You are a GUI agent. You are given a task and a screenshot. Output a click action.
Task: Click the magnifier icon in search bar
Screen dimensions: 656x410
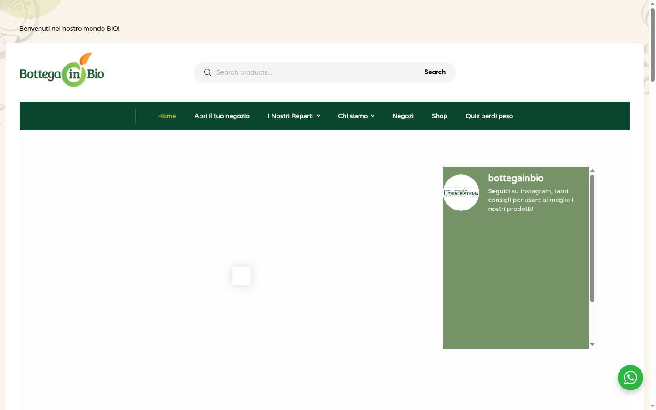click(x=208, y=72)
